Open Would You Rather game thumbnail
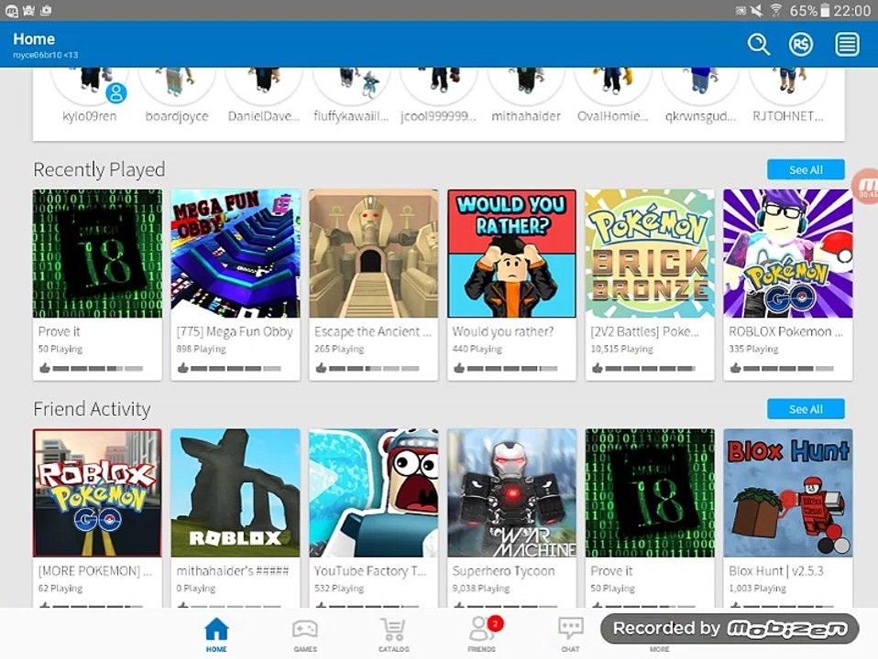Screen dimensions: 878x659 point(511,254)
